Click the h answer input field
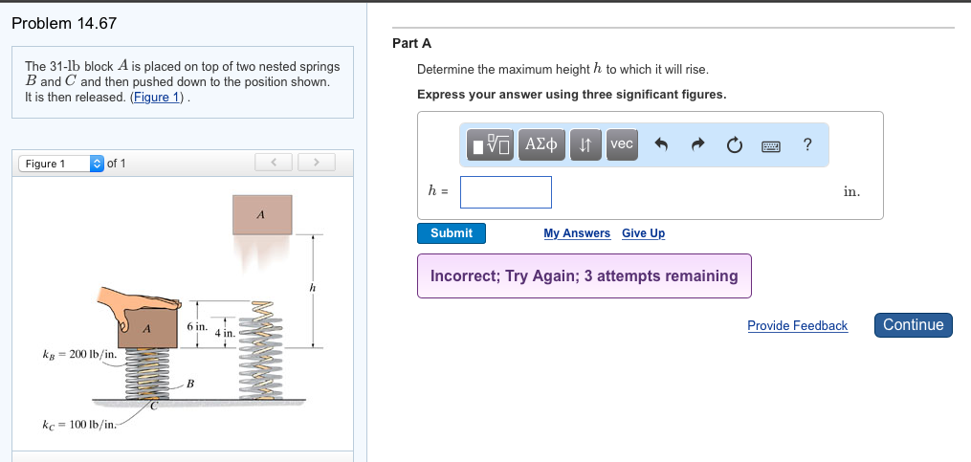Image resolution: width=971 pixels, height=462 pixels. pyautogui.click(x=505, y=191)
